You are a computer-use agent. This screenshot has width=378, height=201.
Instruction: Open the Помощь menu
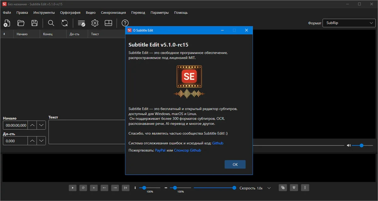point(181,13)
